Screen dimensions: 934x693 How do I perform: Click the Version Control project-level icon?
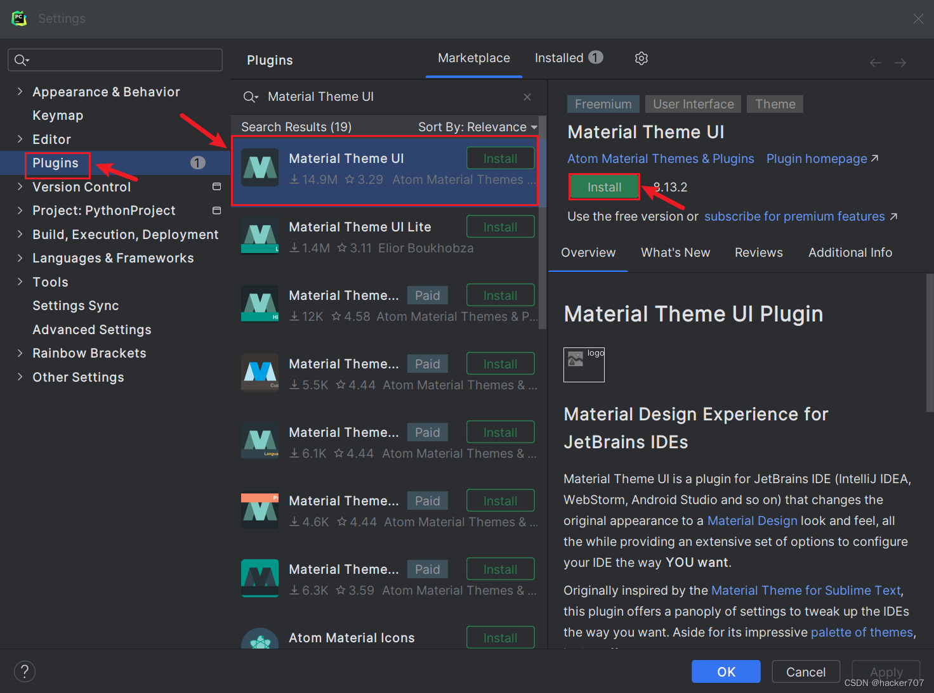click(216, 187)
